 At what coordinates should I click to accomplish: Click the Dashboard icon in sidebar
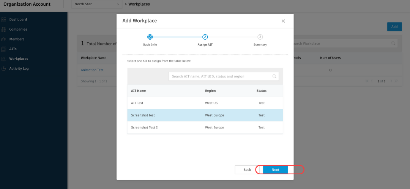pyautogui.click(x=4, y=20)
